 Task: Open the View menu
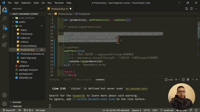(x=36, y=3)
